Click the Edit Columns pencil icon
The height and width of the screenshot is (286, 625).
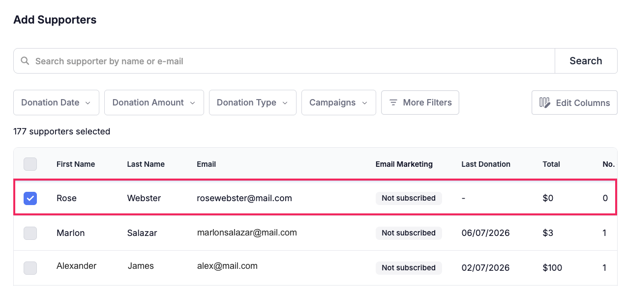tap(545, 103)
